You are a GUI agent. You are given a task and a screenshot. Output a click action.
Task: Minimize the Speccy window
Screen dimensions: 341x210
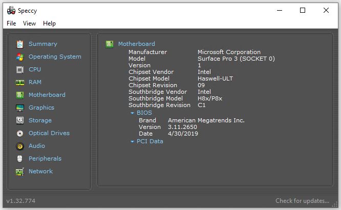[x=280, y=10]
